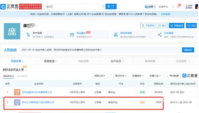
Task: Select the 100% shareholding cell
Action: 159,102
